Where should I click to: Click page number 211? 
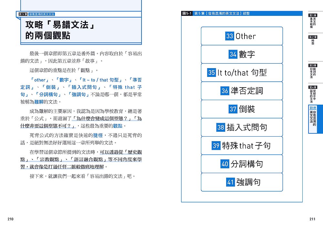312,219
